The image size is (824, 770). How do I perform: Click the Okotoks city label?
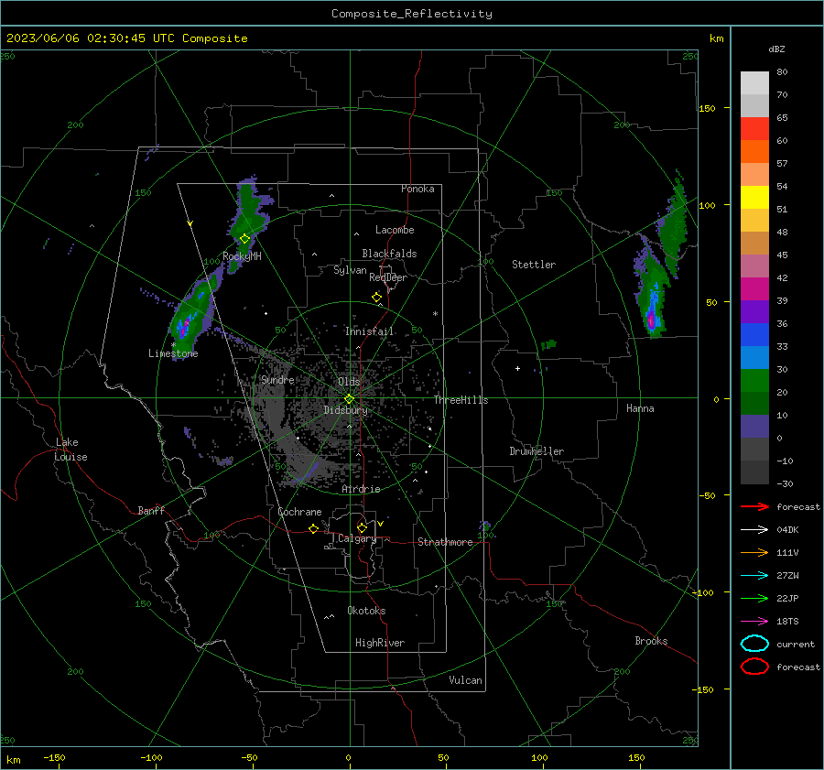click(x=366, y=611)
